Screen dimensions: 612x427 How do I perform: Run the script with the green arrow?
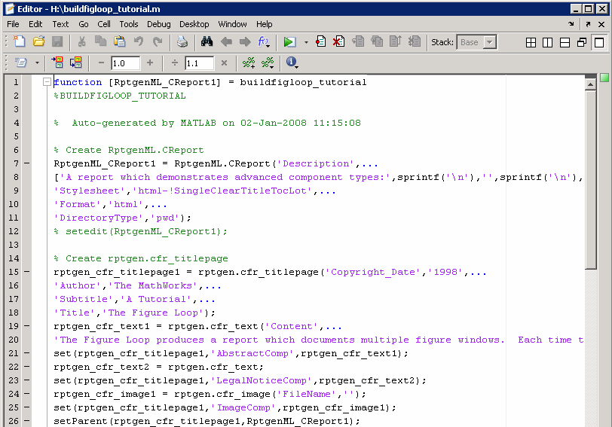click(x=289, y=42)
